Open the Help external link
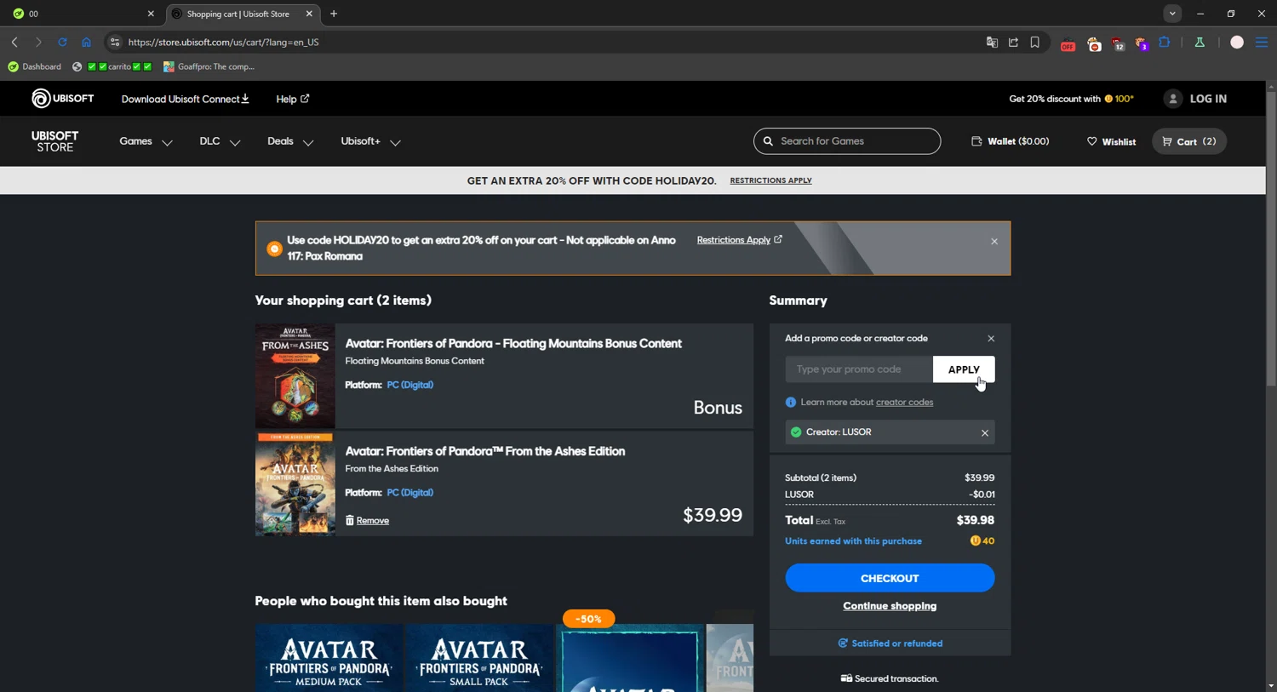This screenshot has width=1277, height=692. 292,99
